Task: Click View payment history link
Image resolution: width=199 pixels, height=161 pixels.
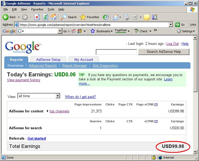Action: click(x=23, y=80)
